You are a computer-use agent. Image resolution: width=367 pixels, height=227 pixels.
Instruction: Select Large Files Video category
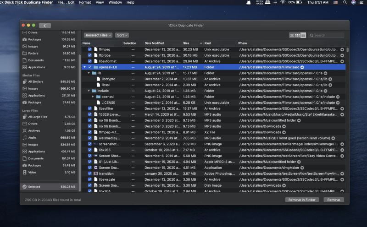click(49, 173)
